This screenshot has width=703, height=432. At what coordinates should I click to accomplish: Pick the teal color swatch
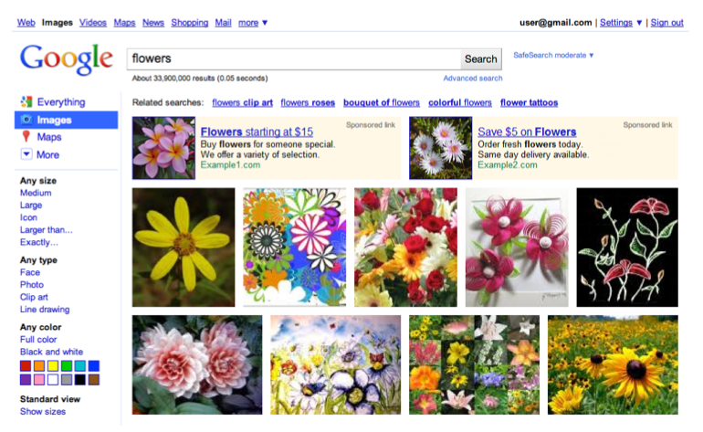[x=80, y=366]
